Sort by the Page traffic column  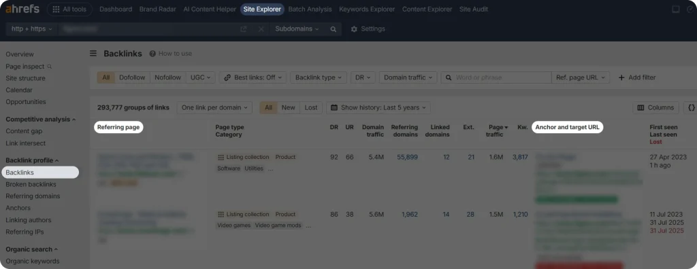tap(496, 130)
